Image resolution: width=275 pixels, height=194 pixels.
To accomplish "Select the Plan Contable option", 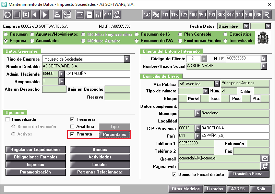I will (x=180, y=34).
